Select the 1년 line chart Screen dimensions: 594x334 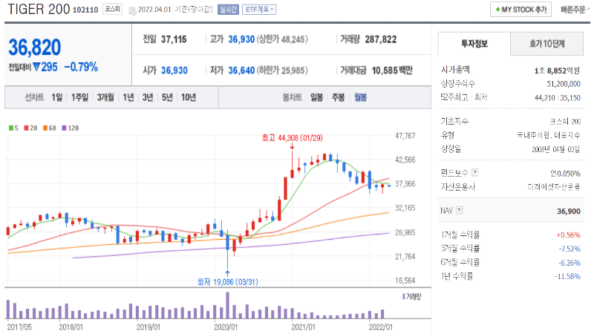point(128,98)
